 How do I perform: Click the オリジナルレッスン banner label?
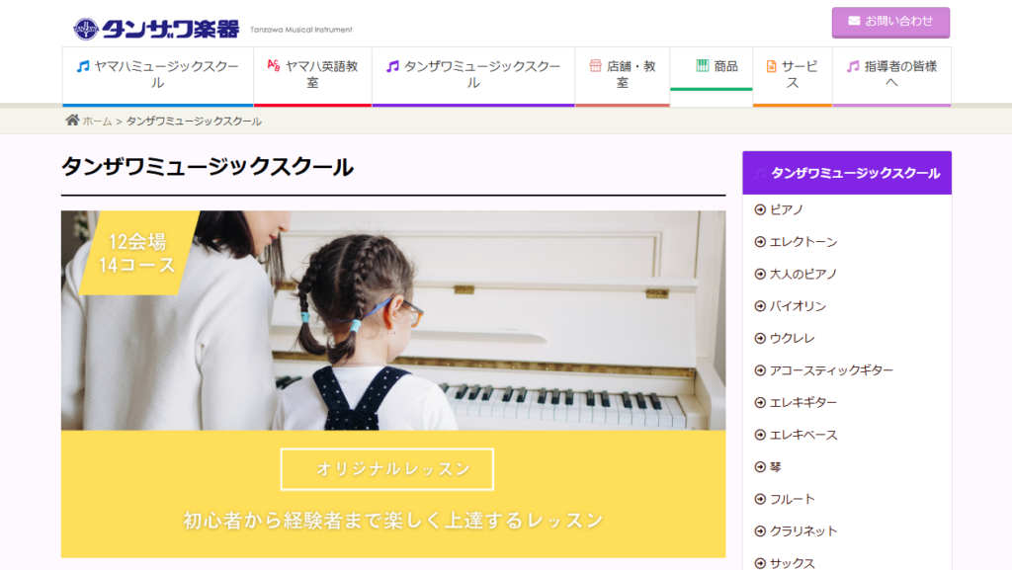click(x=388, y=469)
